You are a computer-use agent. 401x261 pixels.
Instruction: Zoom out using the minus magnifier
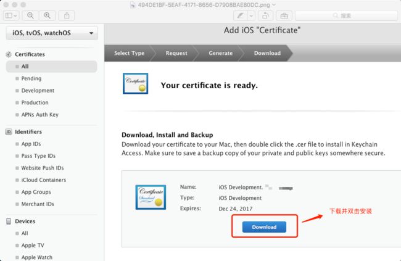coord(30,15)
